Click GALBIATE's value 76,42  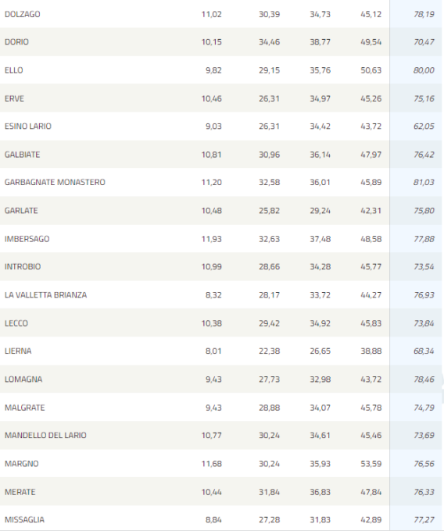pos(424,155)
